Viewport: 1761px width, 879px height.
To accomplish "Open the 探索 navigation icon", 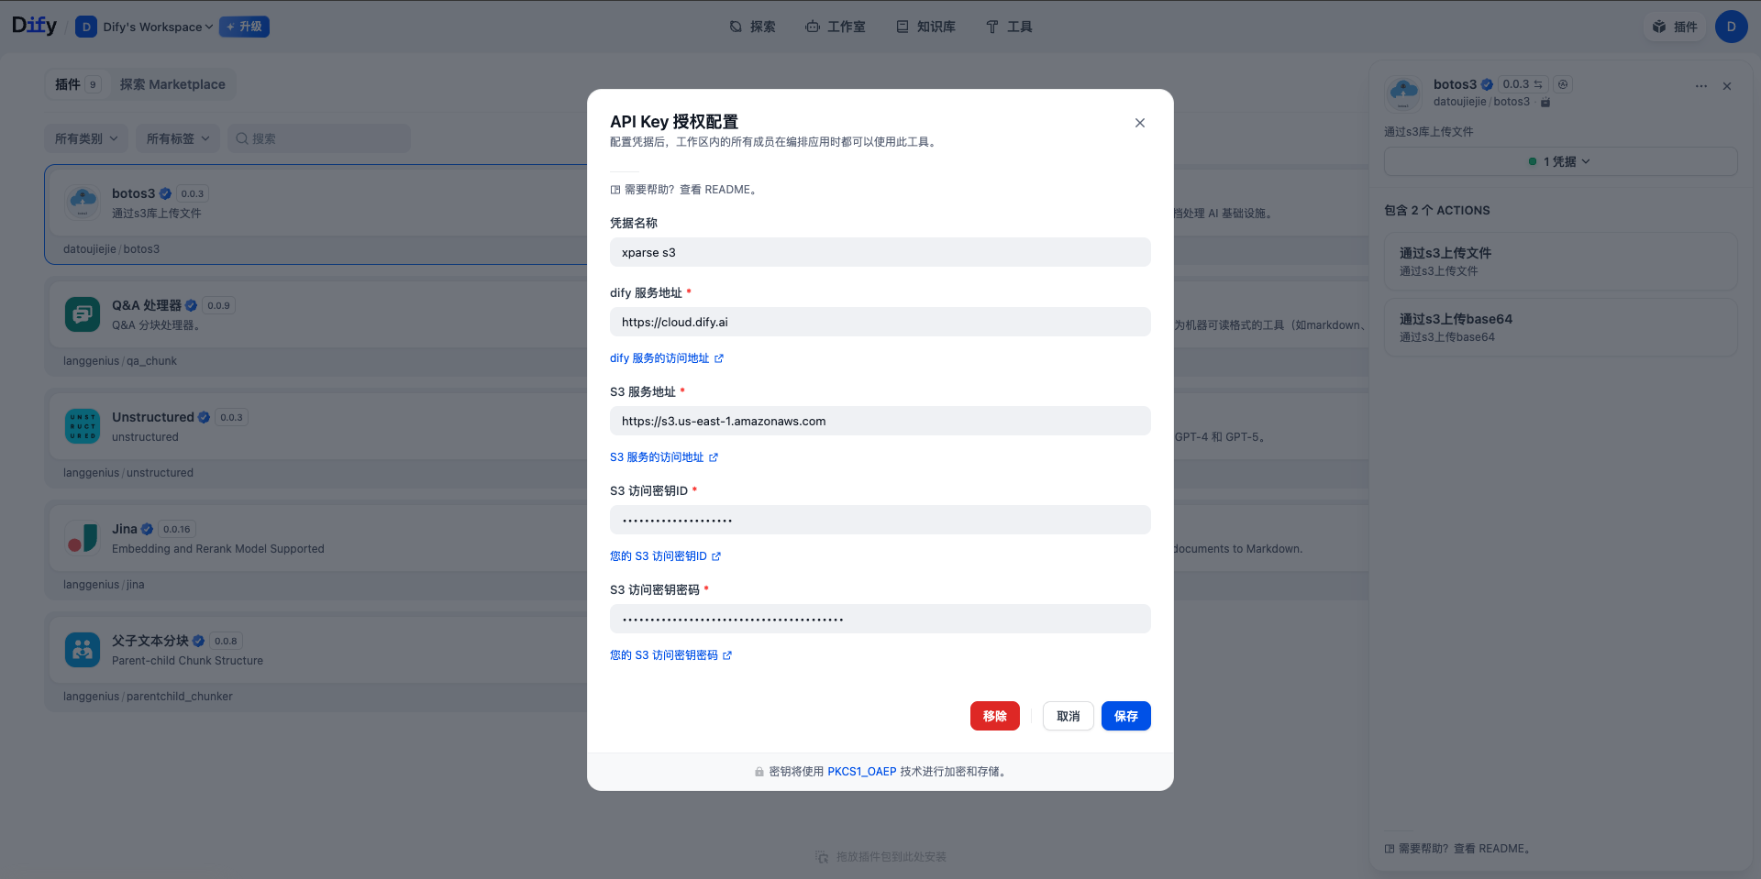I will tap(734, 27).
